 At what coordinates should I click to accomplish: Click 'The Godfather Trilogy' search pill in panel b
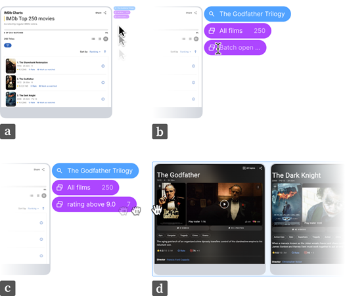(247, 14)
